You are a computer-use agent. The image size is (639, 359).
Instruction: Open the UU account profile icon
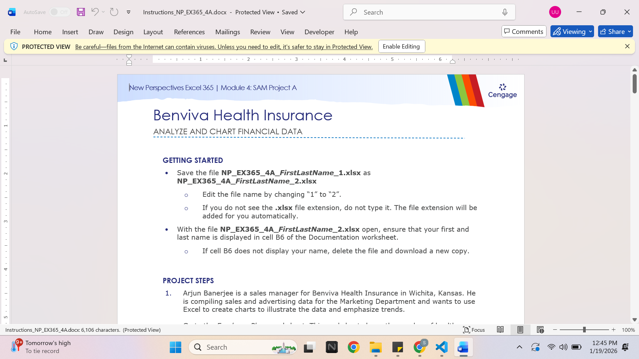[x=555, y=12]
